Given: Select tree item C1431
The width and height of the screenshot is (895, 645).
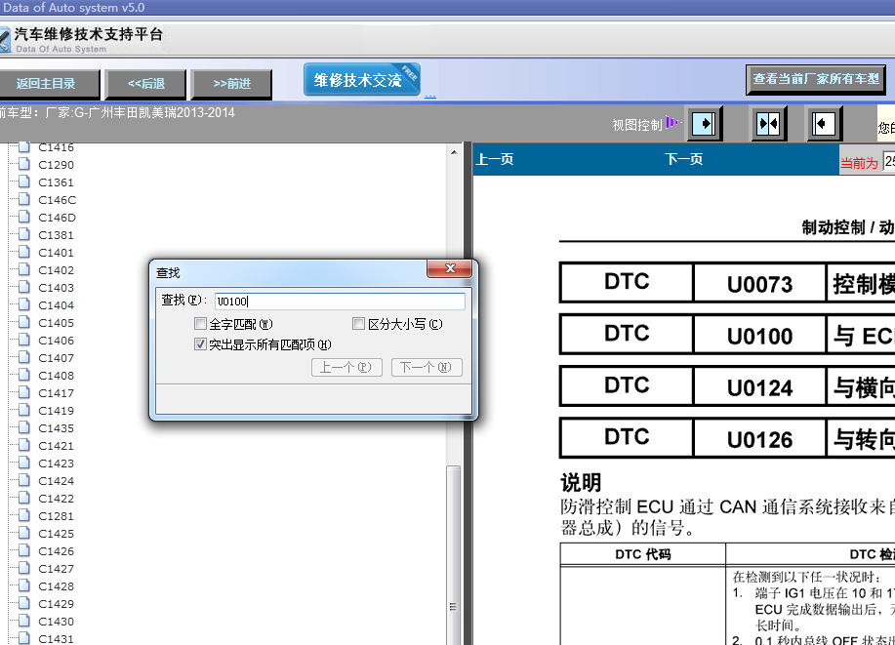Looking at the screenshot, I should (56, 639).
